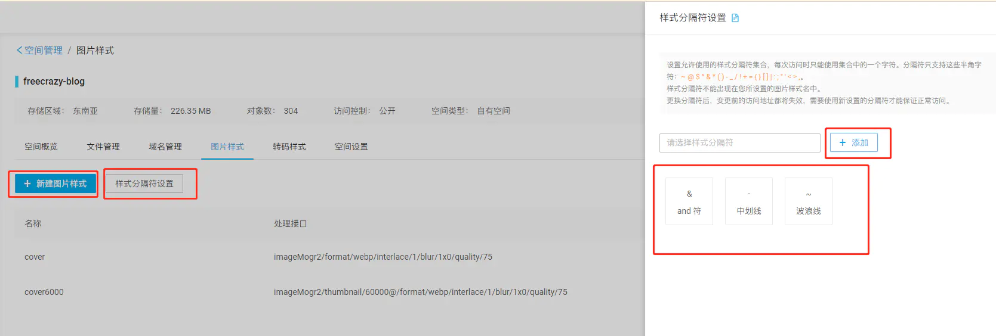The image size is (996, 336).
Task: Select the & and 符 separator tile
Action: (x=689, y=201)
